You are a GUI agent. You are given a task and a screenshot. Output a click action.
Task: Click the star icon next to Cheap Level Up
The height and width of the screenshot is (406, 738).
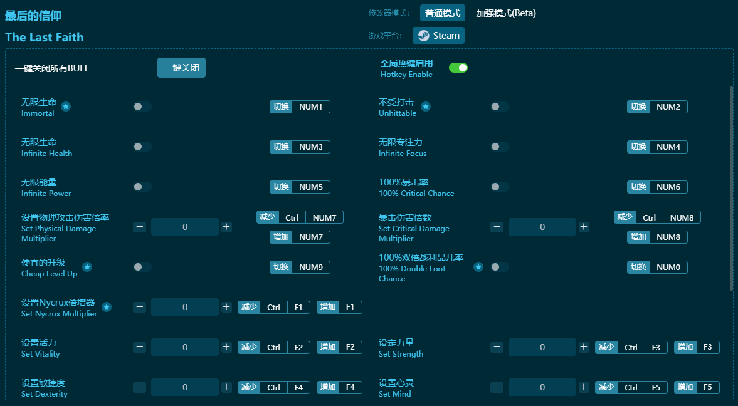tap(87, 267)
